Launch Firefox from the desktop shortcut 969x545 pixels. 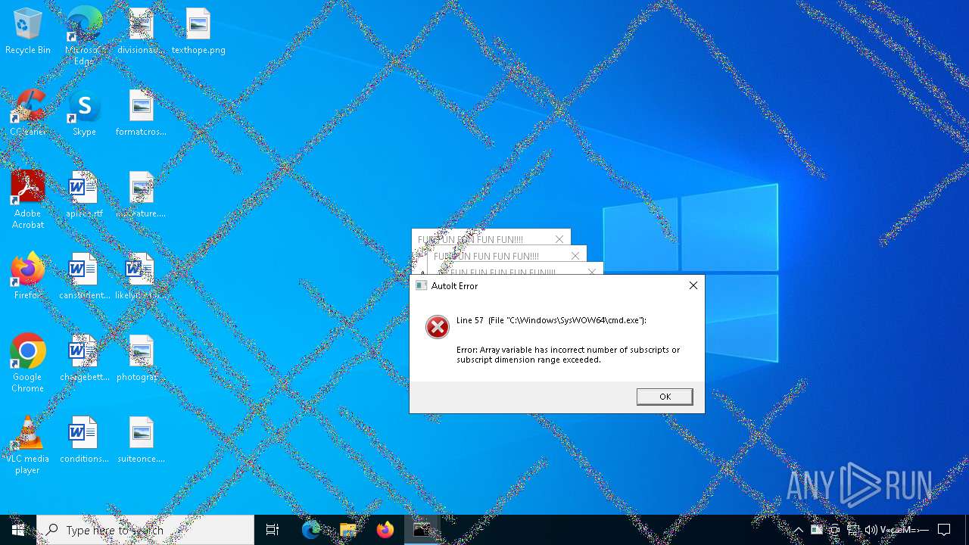28,277
